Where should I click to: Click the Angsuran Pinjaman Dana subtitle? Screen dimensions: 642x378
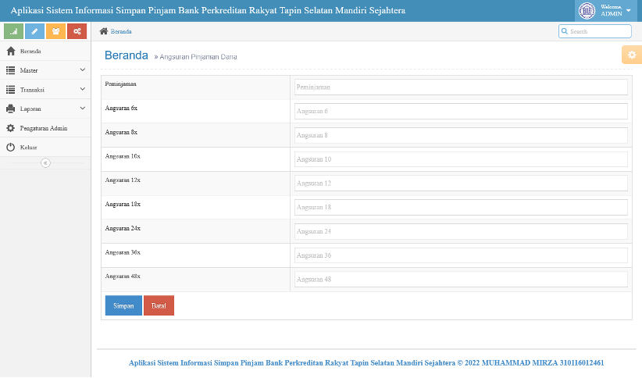coord(198,57)
